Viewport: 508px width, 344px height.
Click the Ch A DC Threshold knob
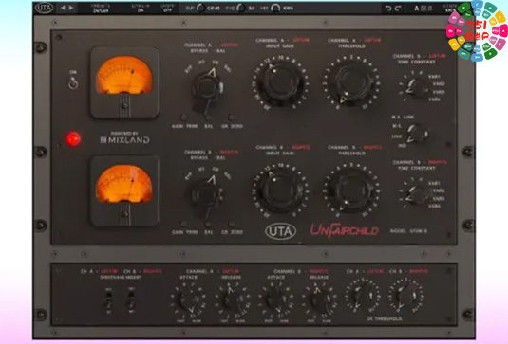362,295
